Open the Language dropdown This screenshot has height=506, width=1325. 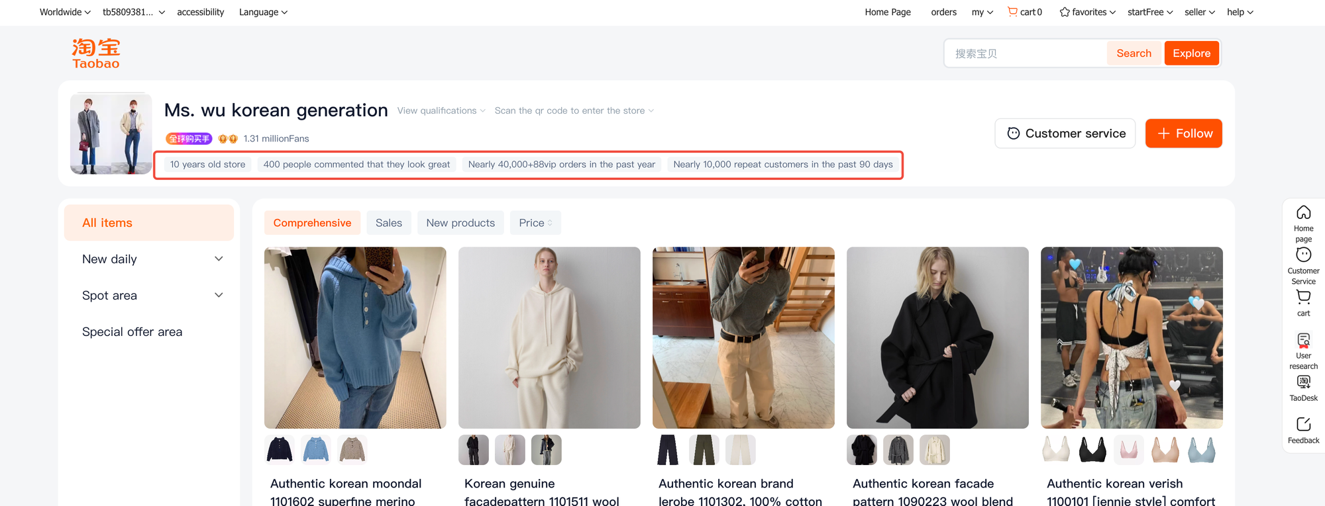(x=263, y=12)
